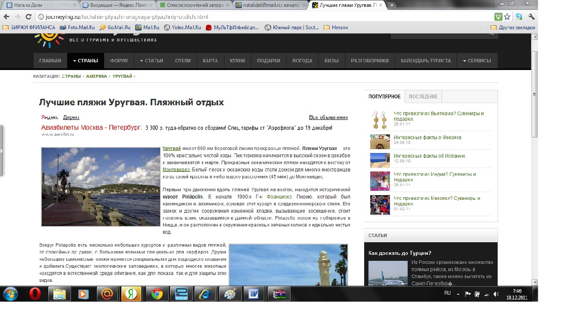
Task: Open the Go.Mail.Ru bookmark
Action: (115, 27)
